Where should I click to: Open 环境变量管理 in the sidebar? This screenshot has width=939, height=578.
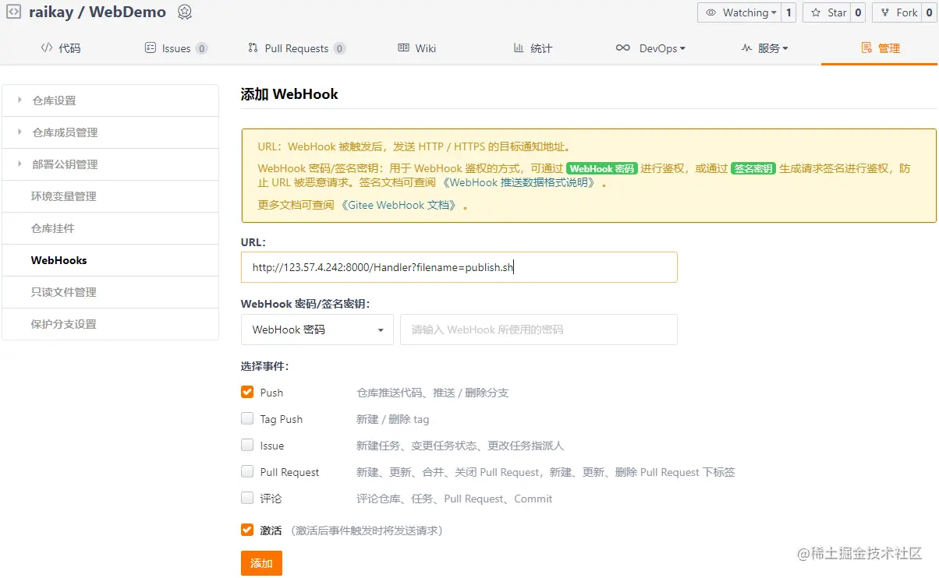pyautogui.click(x=110, y=196)
